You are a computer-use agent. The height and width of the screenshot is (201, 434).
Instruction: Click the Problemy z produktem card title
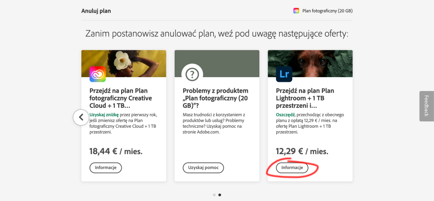pos(215,98)
